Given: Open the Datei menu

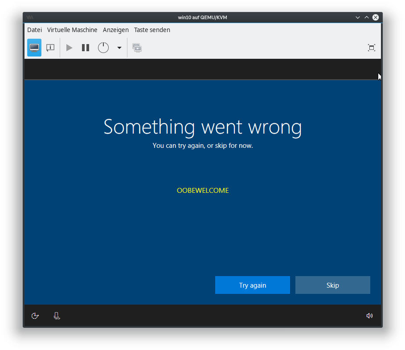Looking at the screenshot, I should [34, 30].
